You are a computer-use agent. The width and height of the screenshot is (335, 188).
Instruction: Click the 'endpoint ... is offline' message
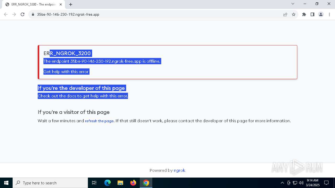pos(102,61)
